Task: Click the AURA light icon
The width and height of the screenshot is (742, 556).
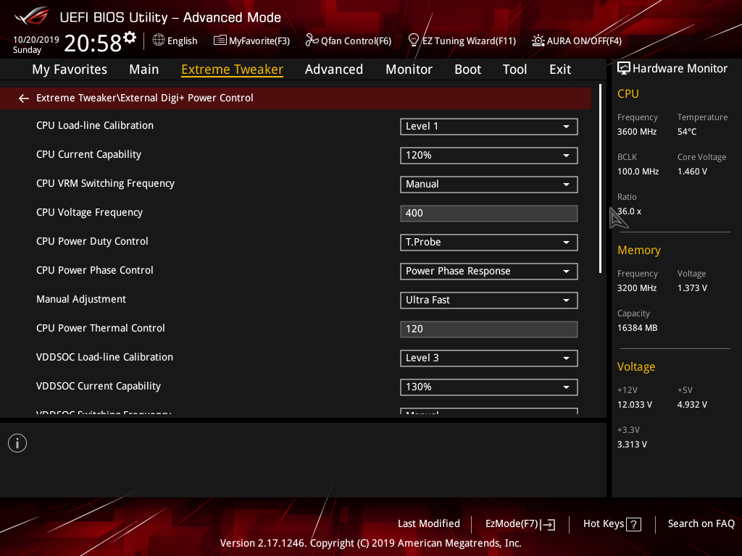Action: (538, 41)
